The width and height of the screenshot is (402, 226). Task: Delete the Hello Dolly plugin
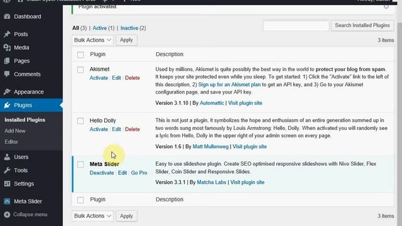[133, 129]
